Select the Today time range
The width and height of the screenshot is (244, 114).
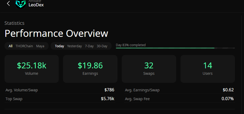59,46
